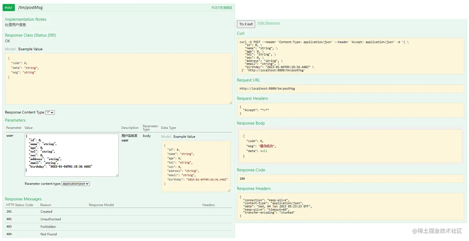This screenshot has height=241, width=469.
Task: Click the Response Model column header
Action: (x=101, y=205)
